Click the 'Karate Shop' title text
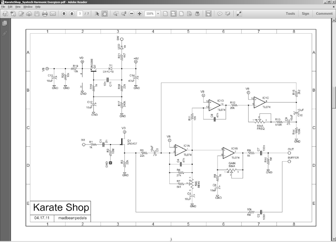Screen dimensions: 336x242 pos(61,208)
